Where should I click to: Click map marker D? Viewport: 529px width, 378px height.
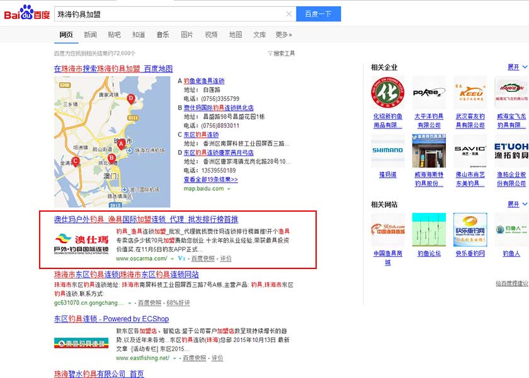(131, 99)
